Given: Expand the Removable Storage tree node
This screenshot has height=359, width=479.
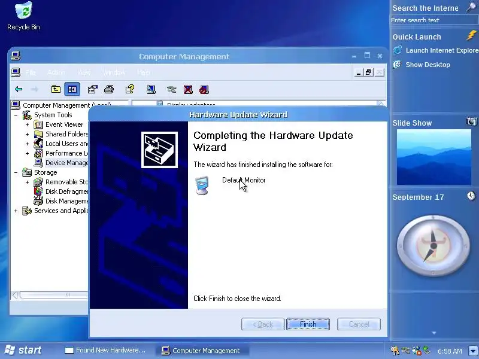Looking at the screenshot, I should coord(27,182).
